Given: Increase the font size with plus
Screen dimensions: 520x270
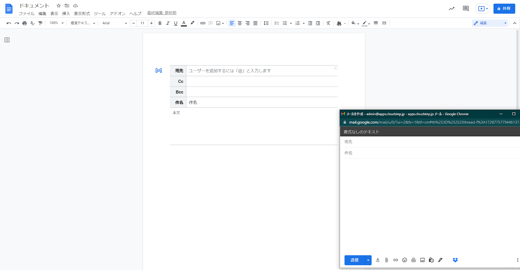Looking at the screenshot, I should [151, 23].
